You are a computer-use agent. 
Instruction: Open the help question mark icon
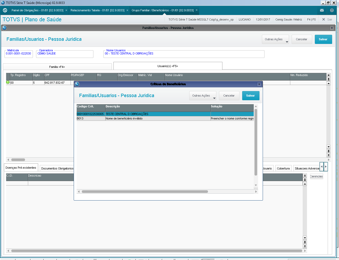(x=332, y=10)
